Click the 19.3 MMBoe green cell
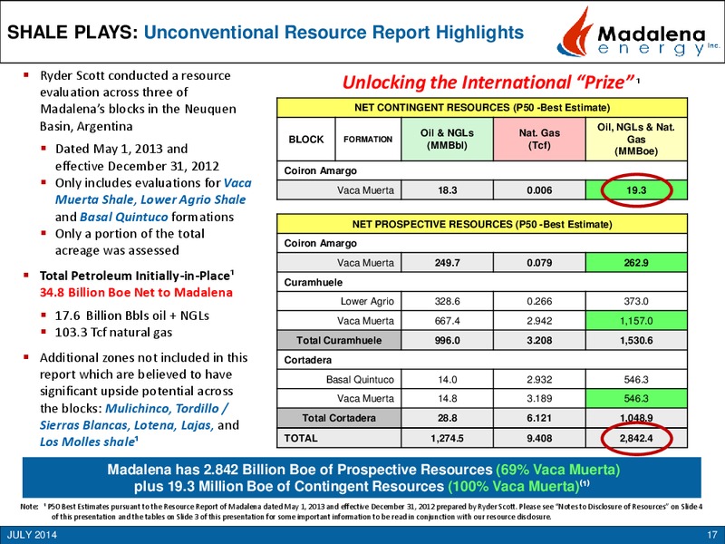This screenshot has height=544, width=725. 636,190
